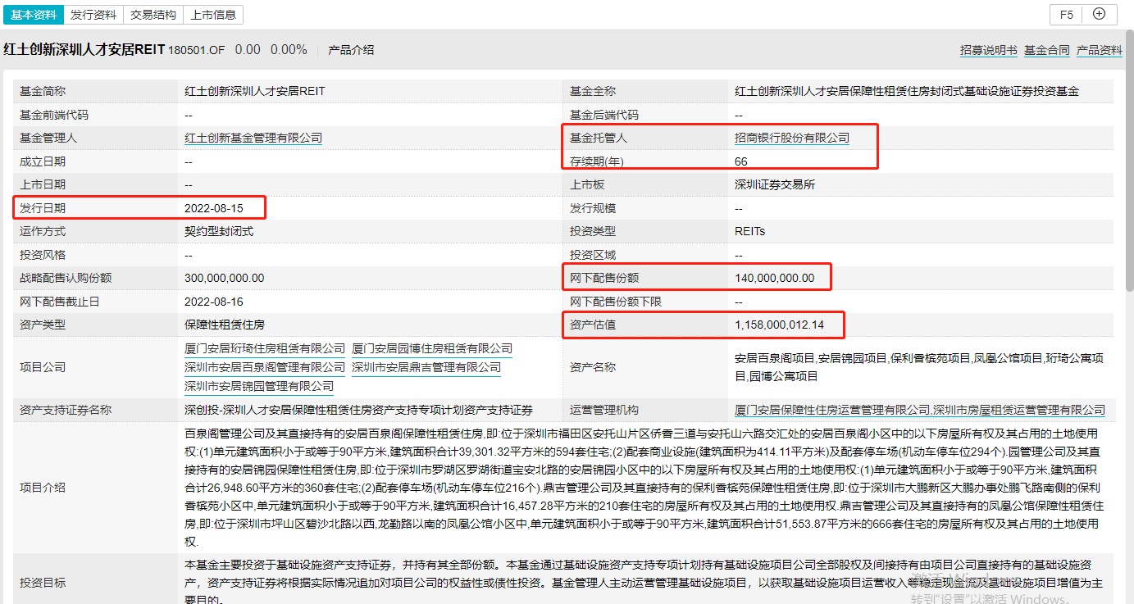Screen dimensions: 1134x604
Task: Open custodian link 招商银行股份有限公司
Action: (x=792, y=139)
